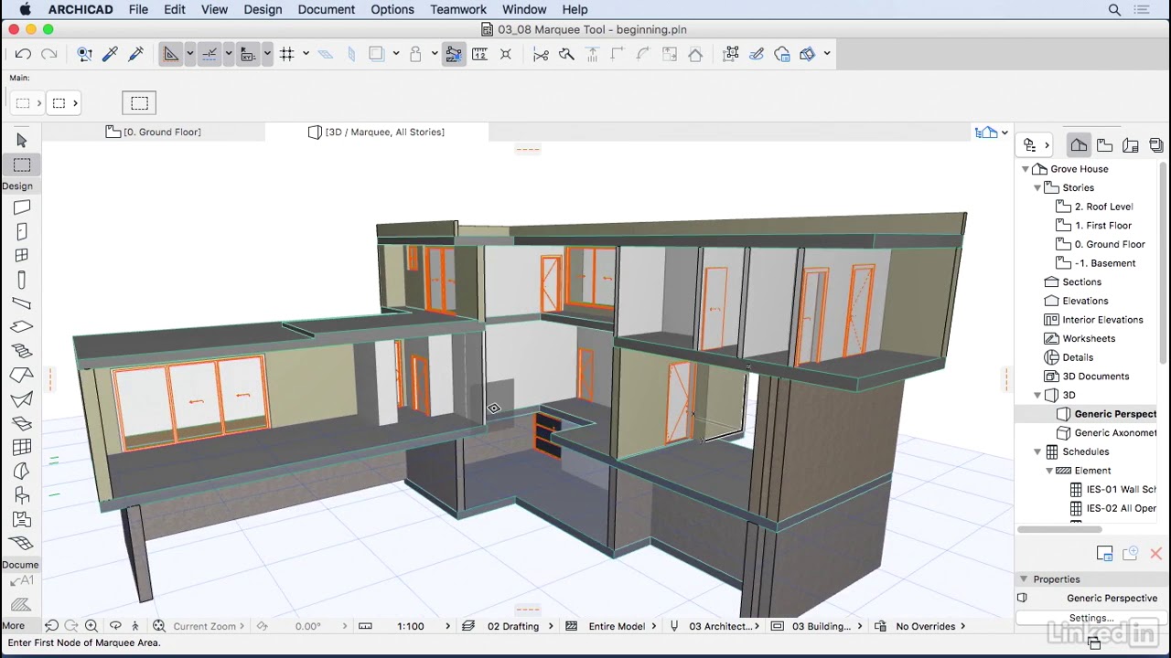The image size is (1171, 658).
Task: Click the scissors Split tool
Action: (x=541, y=54)
